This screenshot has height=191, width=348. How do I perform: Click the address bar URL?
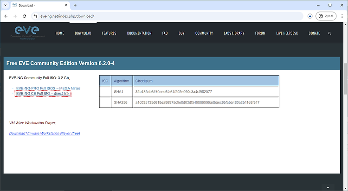(67, 16)
